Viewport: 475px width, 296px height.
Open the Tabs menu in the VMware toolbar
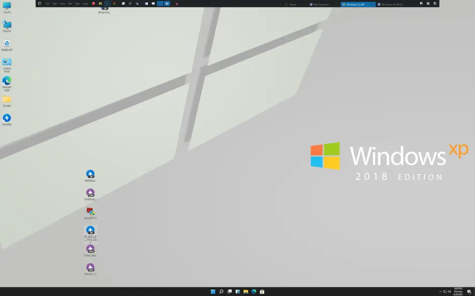tap(77, 4)
